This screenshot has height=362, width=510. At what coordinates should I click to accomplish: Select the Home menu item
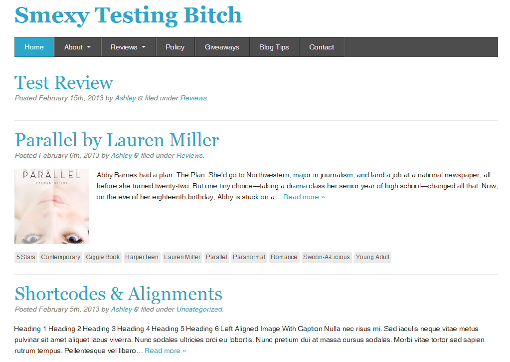34,47
